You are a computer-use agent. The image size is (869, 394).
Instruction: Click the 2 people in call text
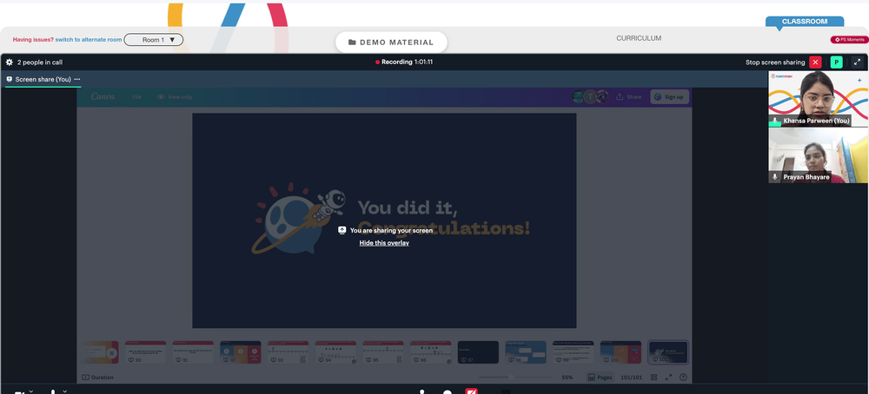pyautogui.click(x=40, y=62)
